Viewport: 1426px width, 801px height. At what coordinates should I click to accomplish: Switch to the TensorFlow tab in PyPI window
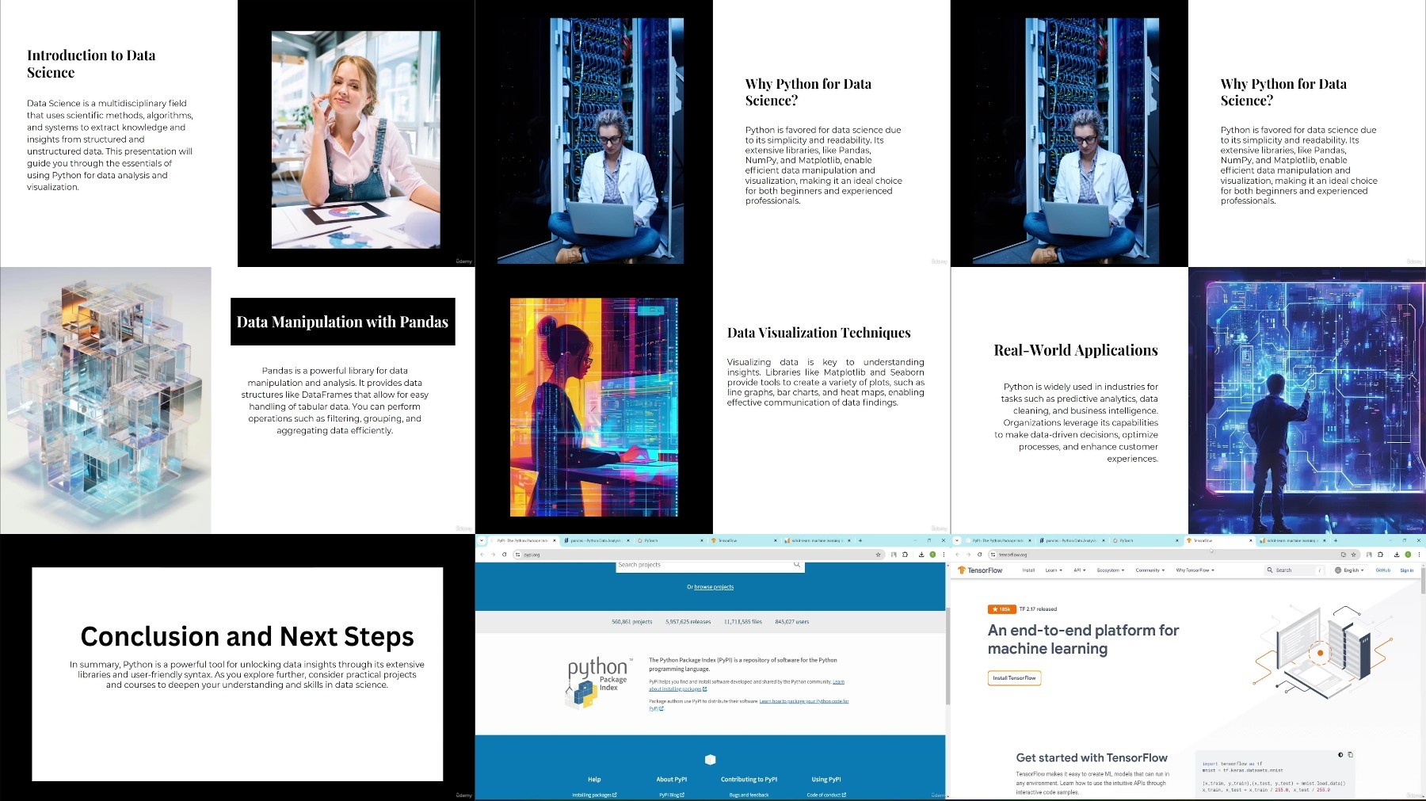coord(743,540)
